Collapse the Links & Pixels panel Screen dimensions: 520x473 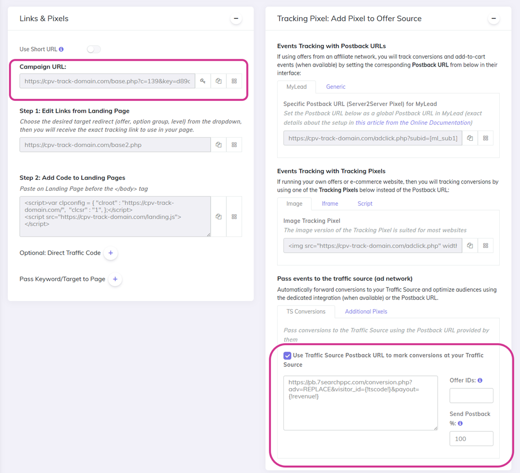(236, 19)
